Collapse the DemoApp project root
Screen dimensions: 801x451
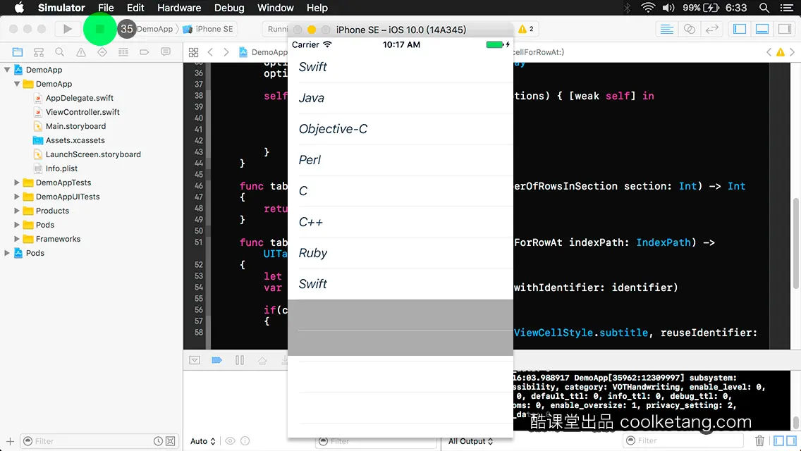click(x=7, y=70)
